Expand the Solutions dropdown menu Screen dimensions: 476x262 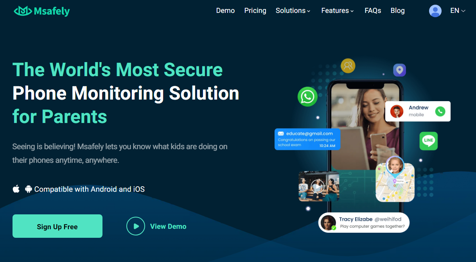coord(293,11)
